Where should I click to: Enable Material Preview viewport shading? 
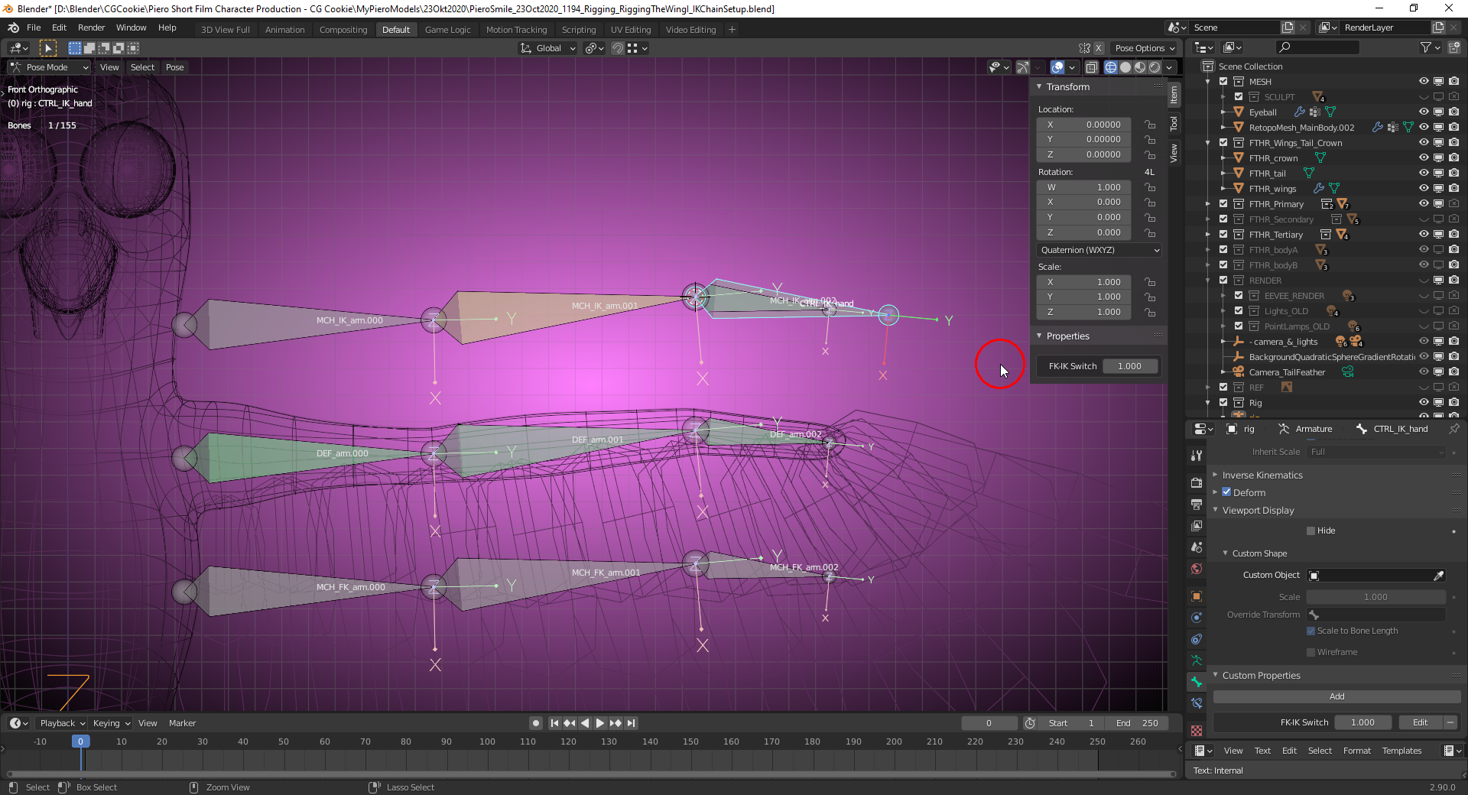[1139, 67]
